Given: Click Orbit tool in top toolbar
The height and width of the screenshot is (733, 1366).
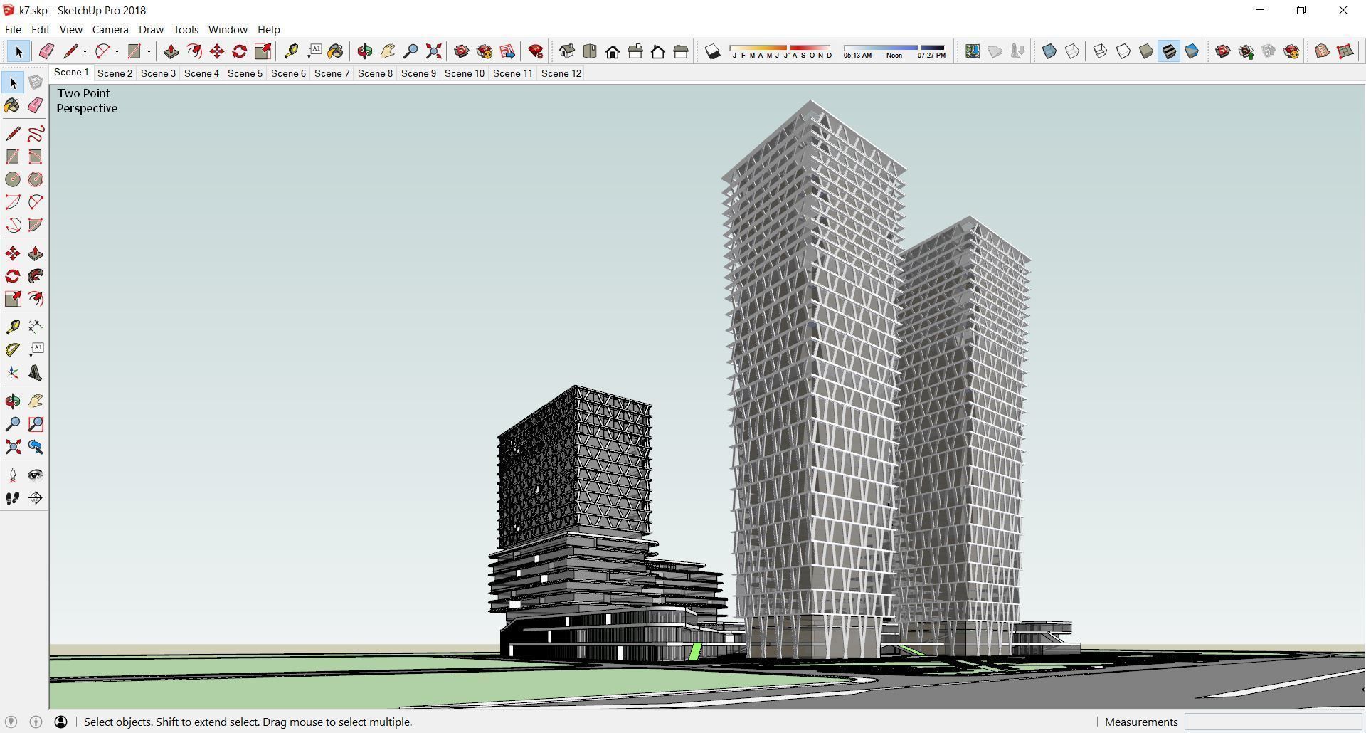Looking at the screenshot, I should pyautogui.click(x=365, y=51).
